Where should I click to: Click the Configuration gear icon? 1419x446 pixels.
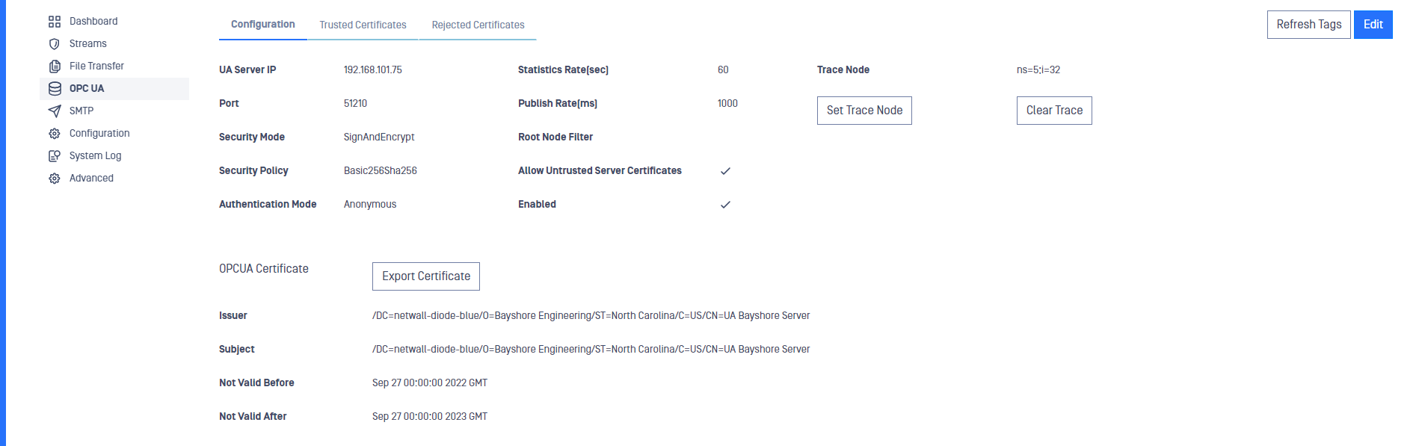[x=55, y=134]
